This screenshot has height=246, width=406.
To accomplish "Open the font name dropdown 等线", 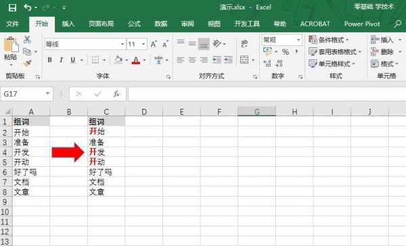I will [x=122, y=44].
